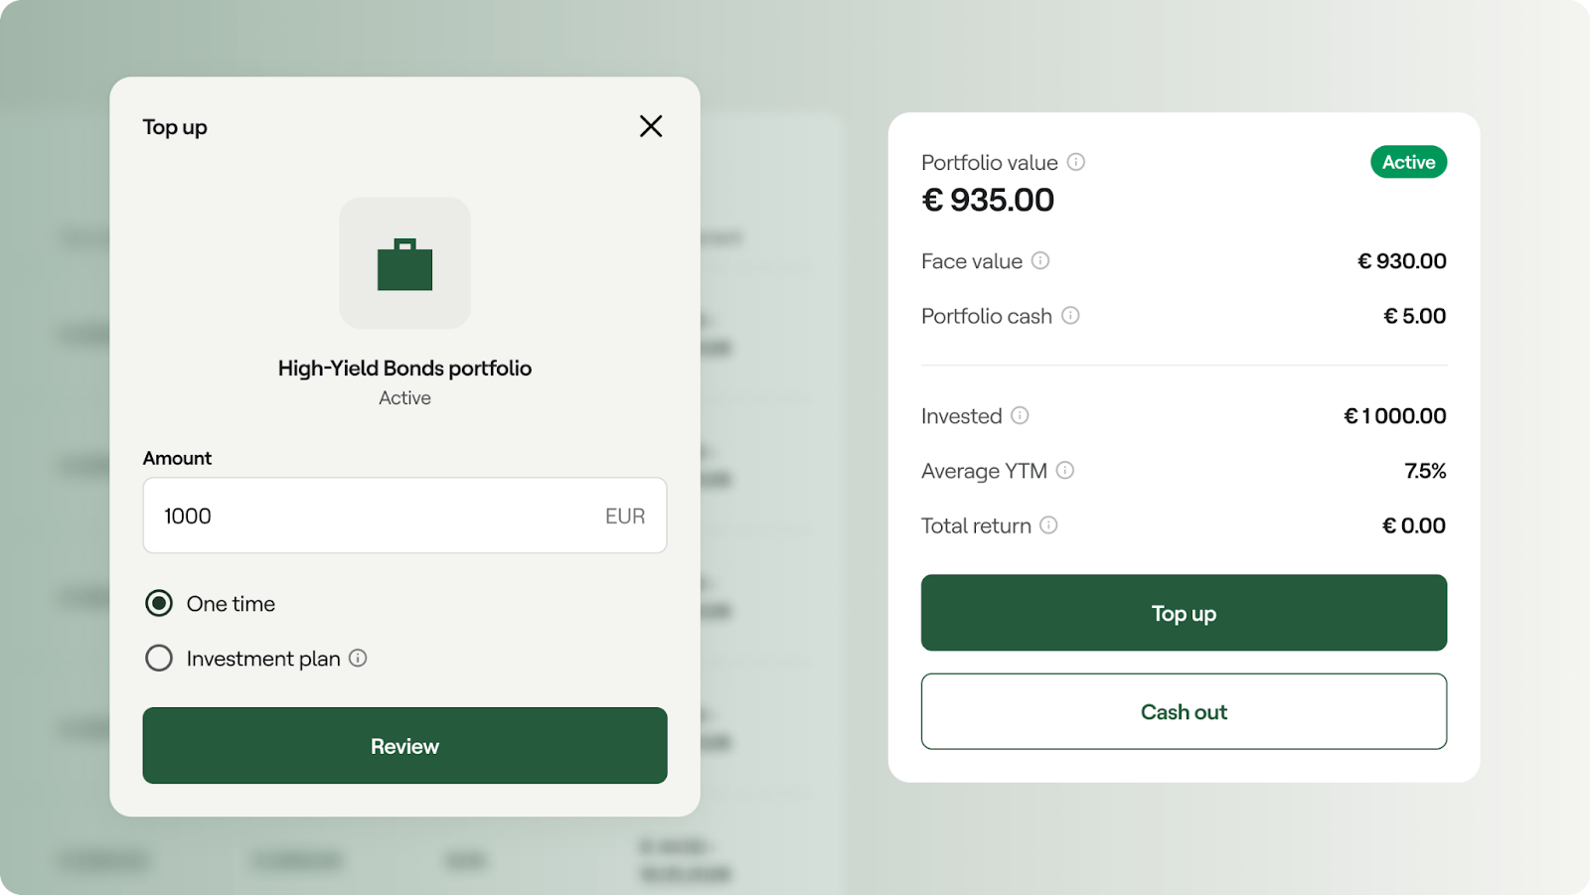
Task: Click the Amount input field
Action: 378,516
